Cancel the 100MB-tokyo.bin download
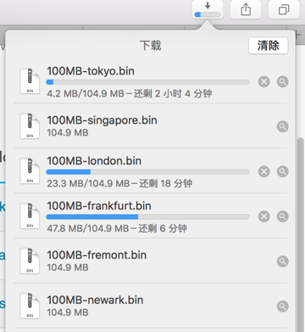The width and height of the screenshot is (305, 332). [x=264, y=82]
